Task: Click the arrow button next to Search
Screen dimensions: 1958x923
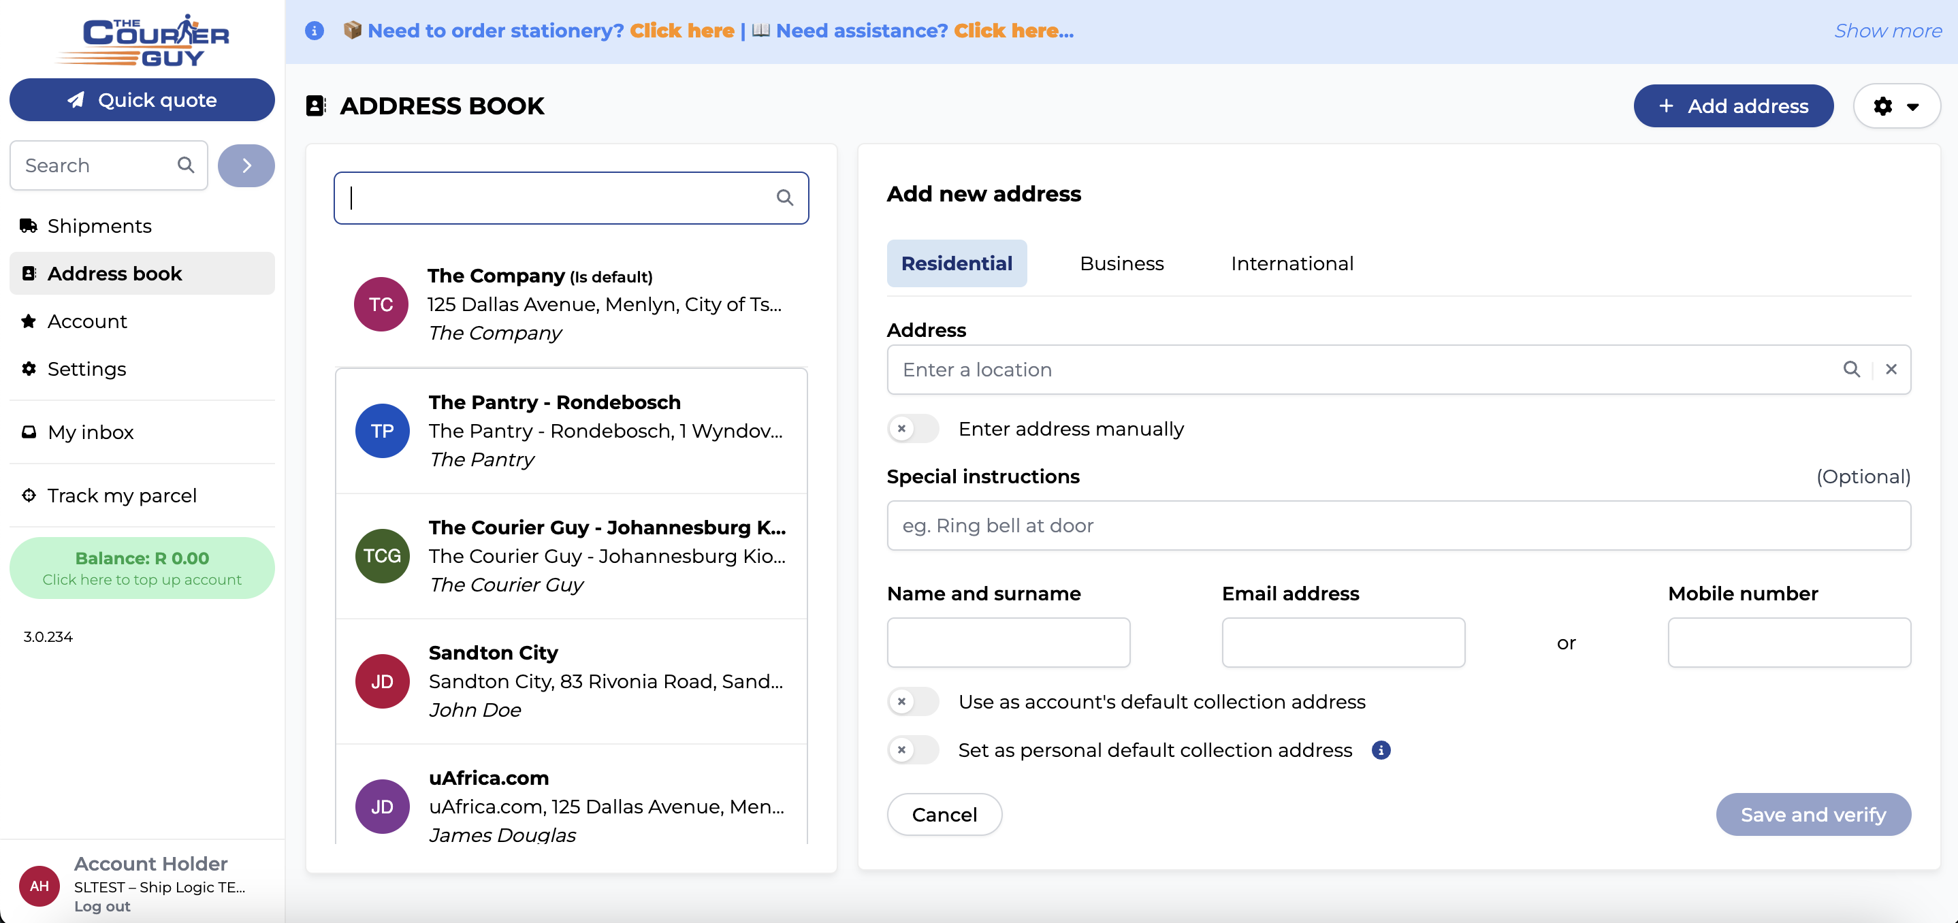Action: point(246,165)
